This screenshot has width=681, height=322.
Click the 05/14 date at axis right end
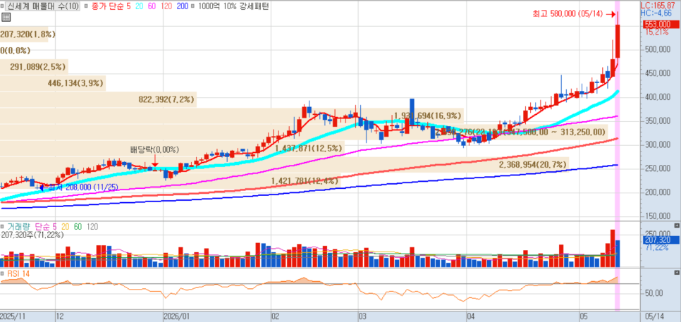(655, 317)
